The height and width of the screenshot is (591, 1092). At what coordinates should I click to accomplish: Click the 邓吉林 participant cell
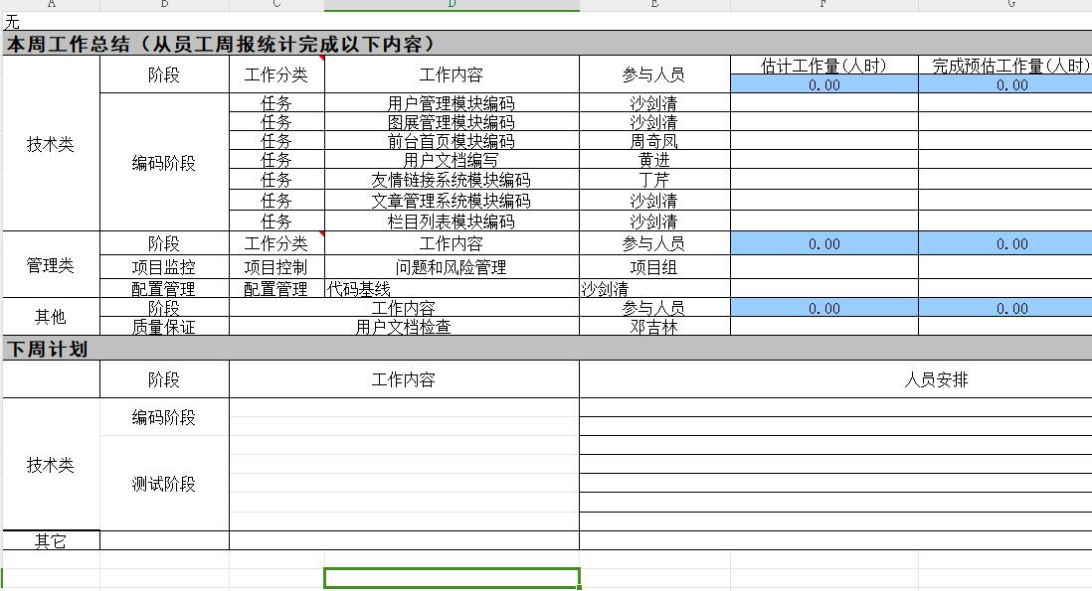(651, 325)
